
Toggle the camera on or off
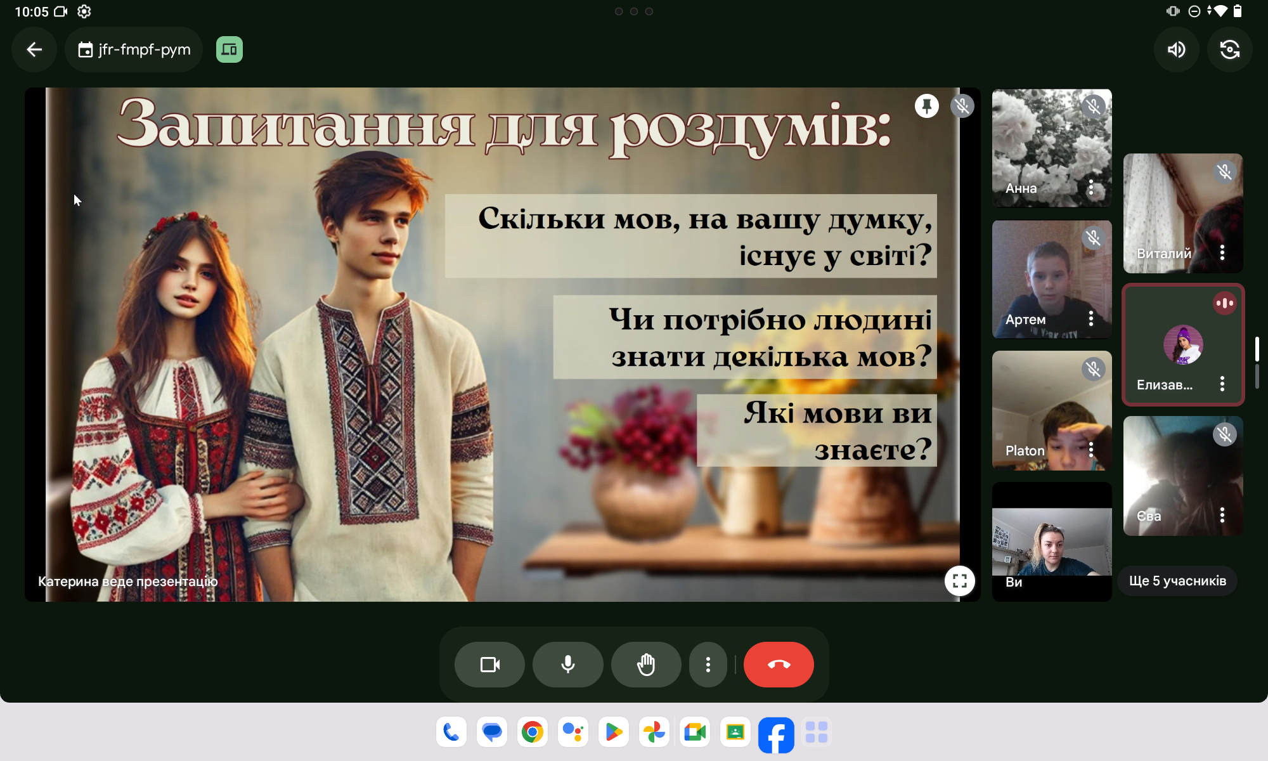pos(489,665)
